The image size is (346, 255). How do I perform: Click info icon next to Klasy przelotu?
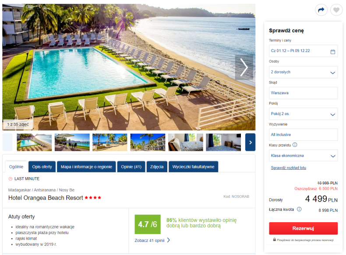point(295,145)
